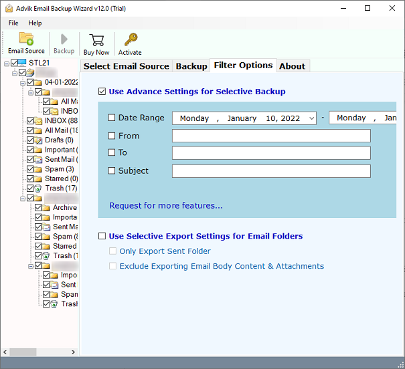Uncheck the Archive folder checkbox

click(38, 208)
